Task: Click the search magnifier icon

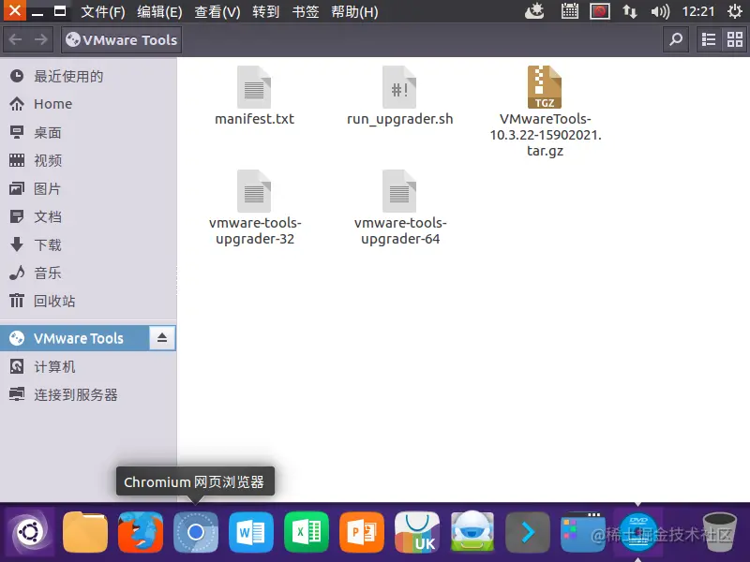Action: coord(676,39)
